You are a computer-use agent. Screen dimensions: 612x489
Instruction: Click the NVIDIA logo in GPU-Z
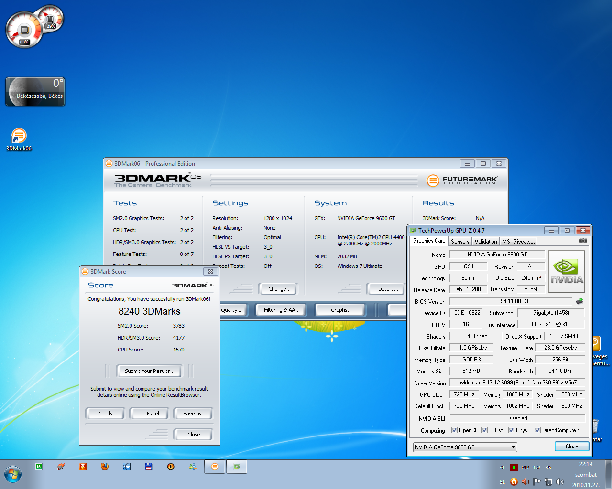click(x=567, y=272)
